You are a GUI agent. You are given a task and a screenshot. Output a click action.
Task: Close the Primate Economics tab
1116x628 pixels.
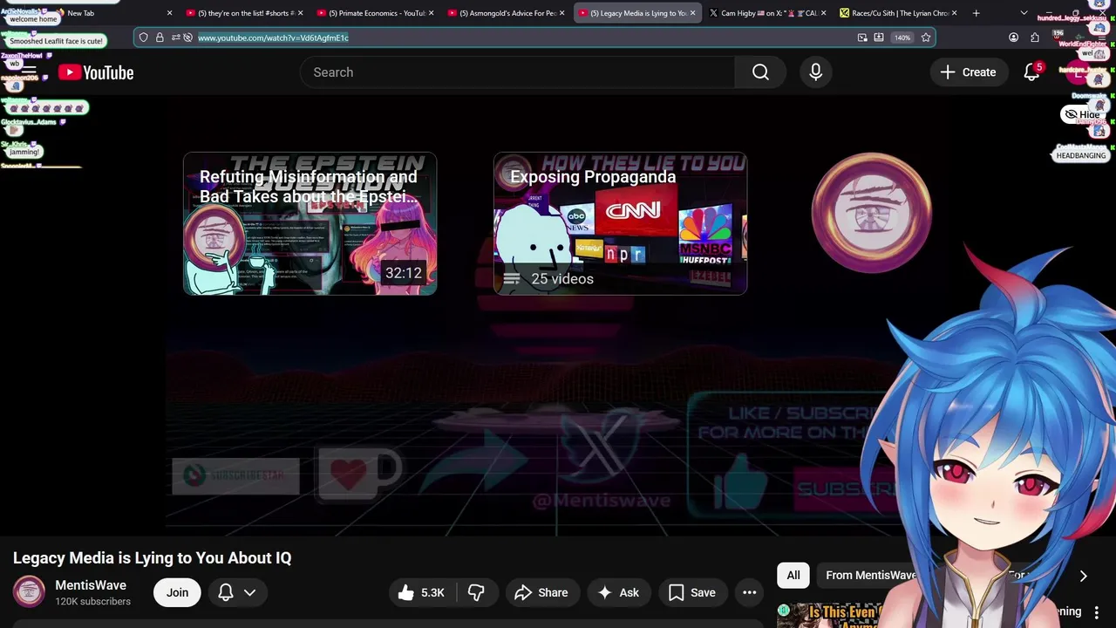[431, 13]
